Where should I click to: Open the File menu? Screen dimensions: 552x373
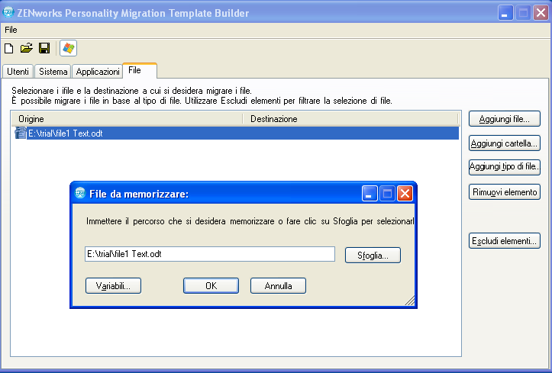pyautogui.click(x=11, y=30)
